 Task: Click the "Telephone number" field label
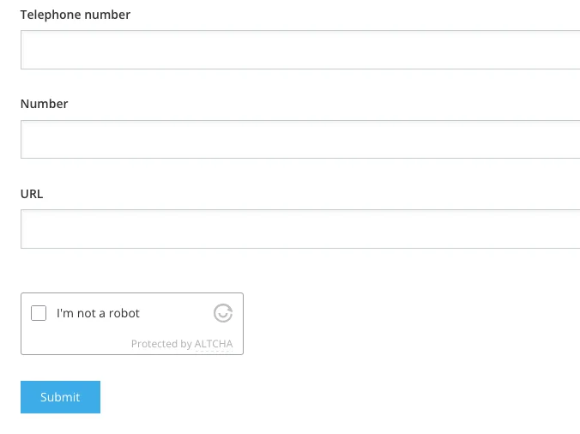coord(76,15)
